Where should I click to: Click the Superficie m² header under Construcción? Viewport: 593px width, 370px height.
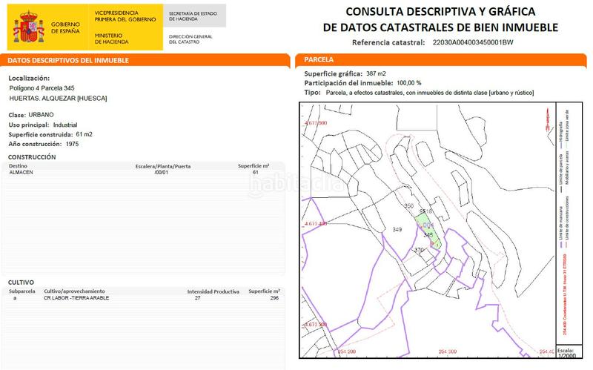click(253, 166)
